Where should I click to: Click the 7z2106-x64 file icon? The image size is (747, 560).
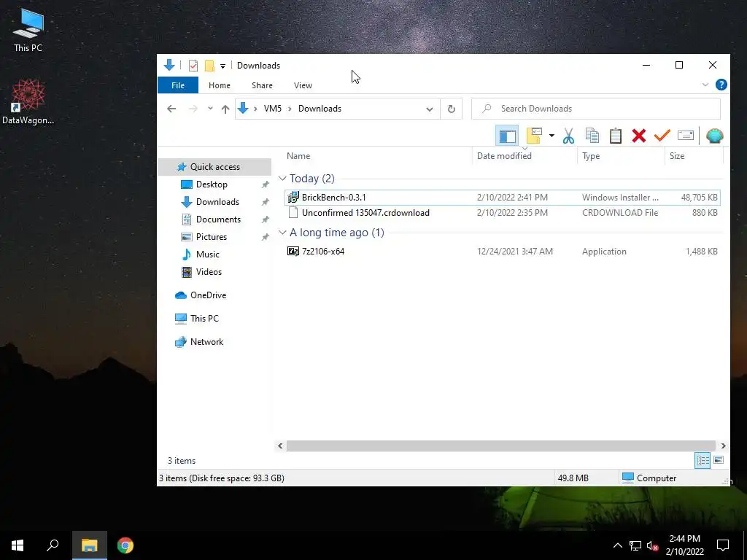(x=293, y=252)
